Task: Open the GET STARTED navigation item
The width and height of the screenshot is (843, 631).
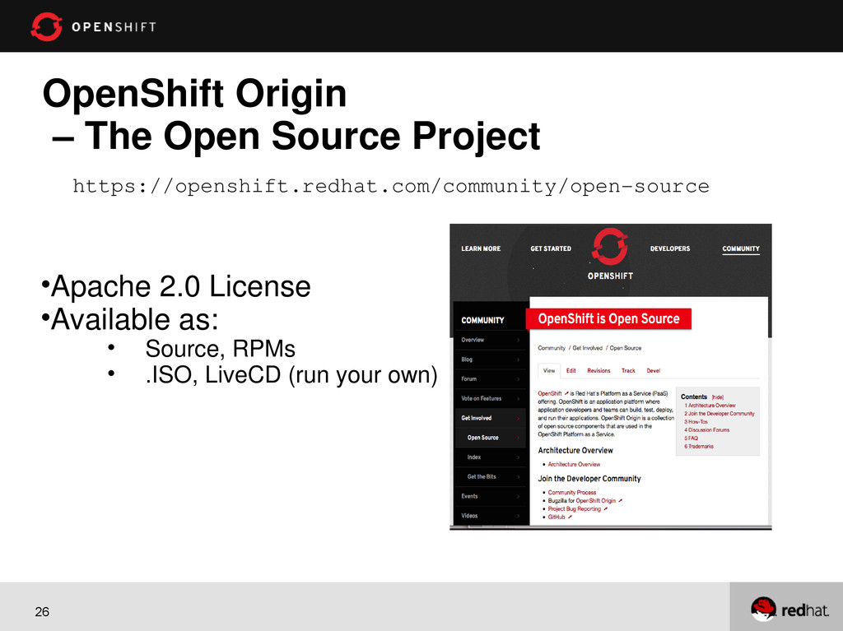Action: (551, 248)
